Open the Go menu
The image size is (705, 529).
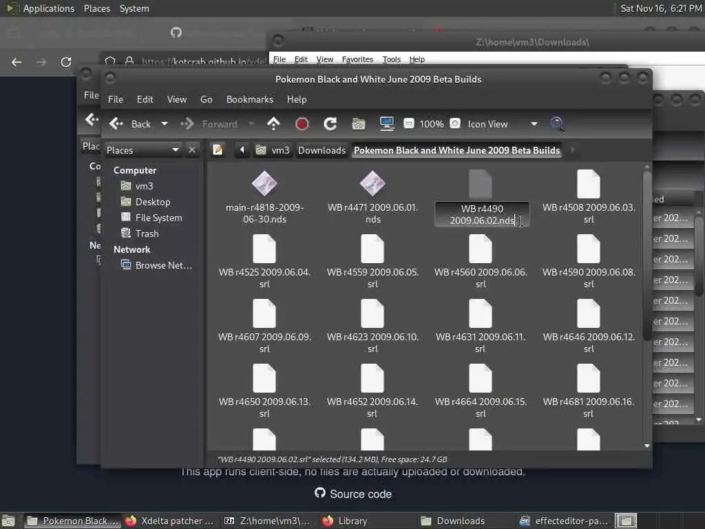pyautogui.click(x=207, y=99)
